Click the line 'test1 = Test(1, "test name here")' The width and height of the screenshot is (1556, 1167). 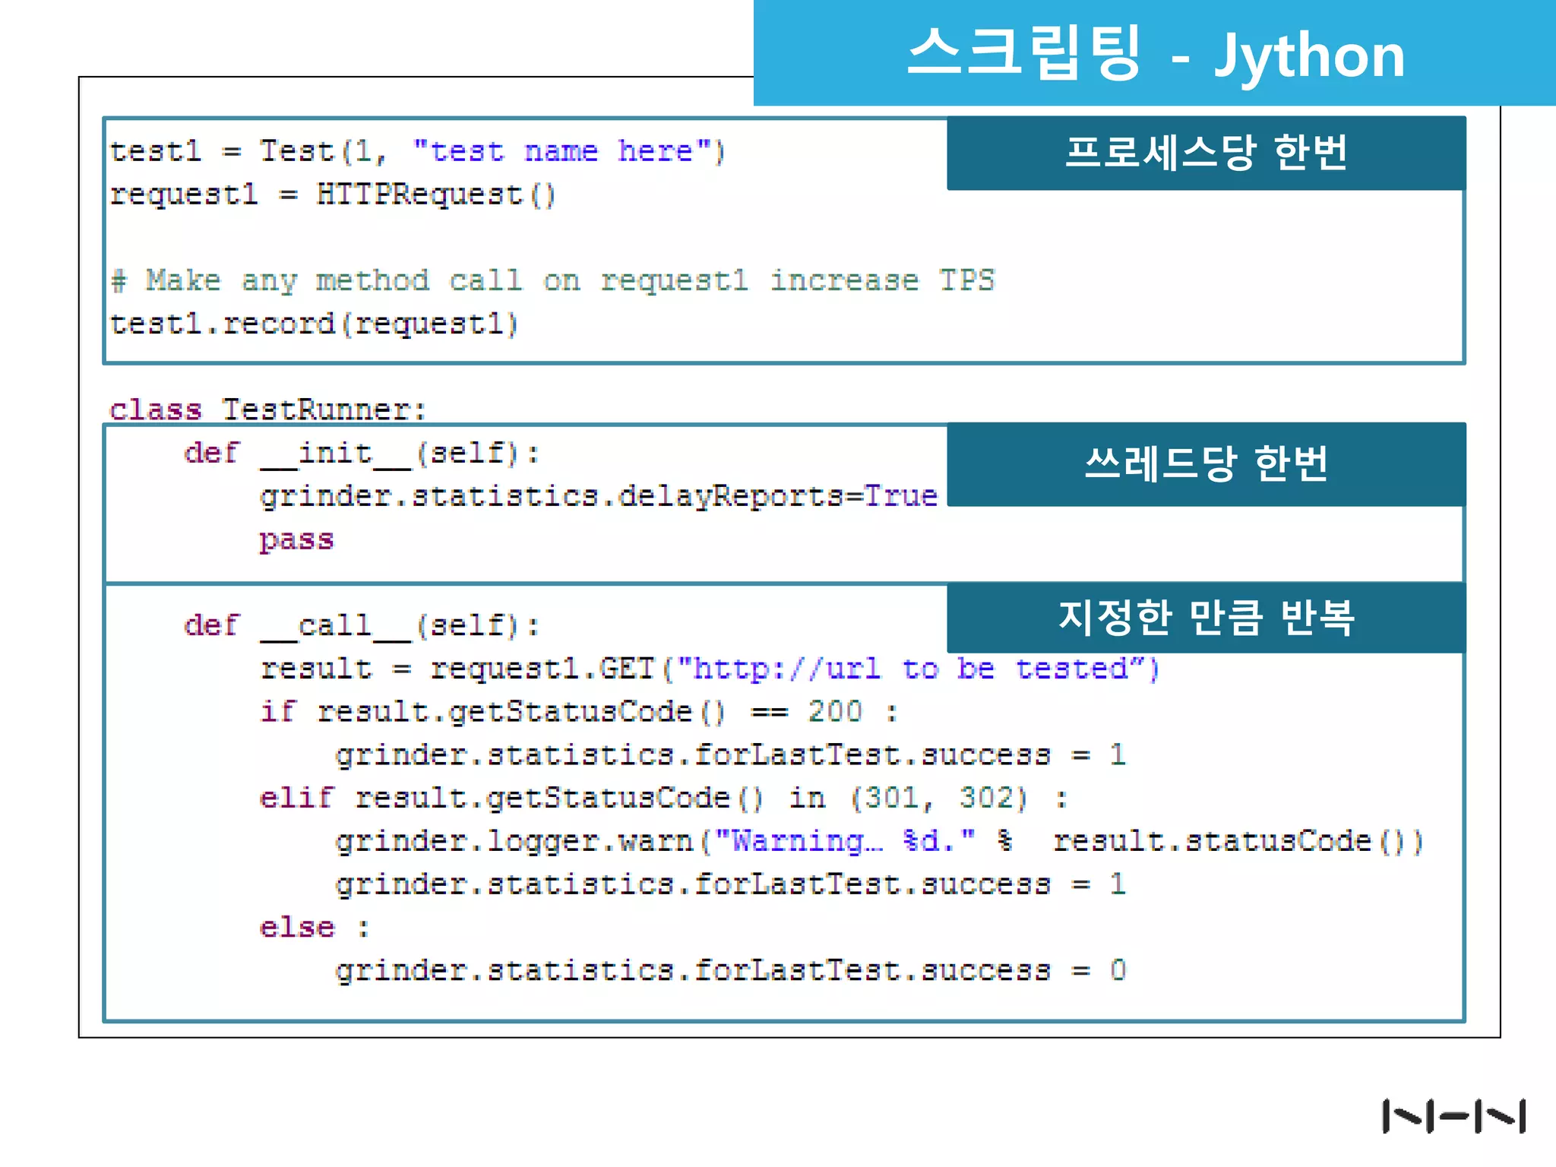point(418,151)
